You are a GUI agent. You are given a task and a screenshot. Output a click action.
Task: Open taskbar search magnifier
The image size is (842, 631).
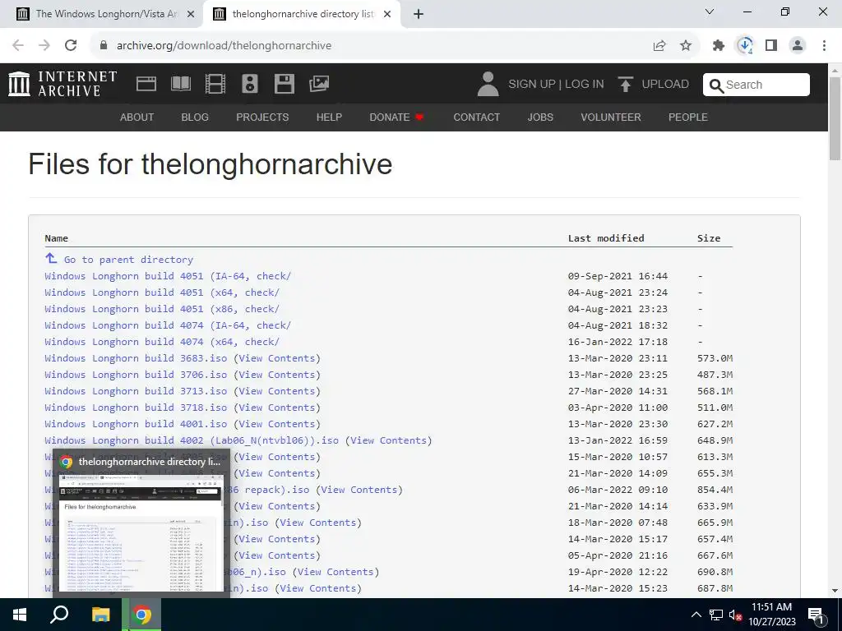click(59, 615)
